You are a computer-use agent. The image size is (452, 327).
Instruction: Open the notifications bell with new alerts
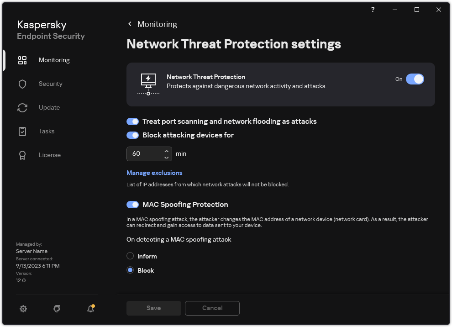click(x=90, y=309)
